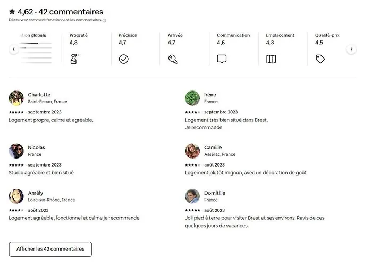This screenshot has height=266, width=372.
Task: Click the Emplacement map icon
Action: click(271, 59)
